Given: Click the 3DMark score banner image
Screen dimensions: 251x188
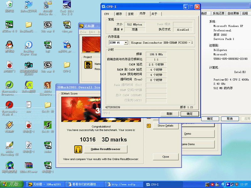Looking at the screenshot, I should point(101,109).
